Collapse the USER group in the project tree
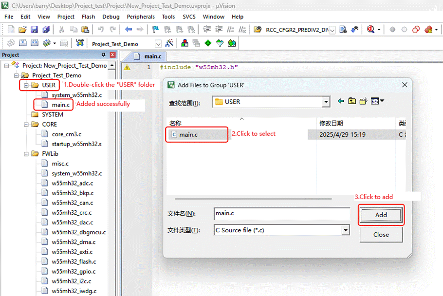 [26, 85]
